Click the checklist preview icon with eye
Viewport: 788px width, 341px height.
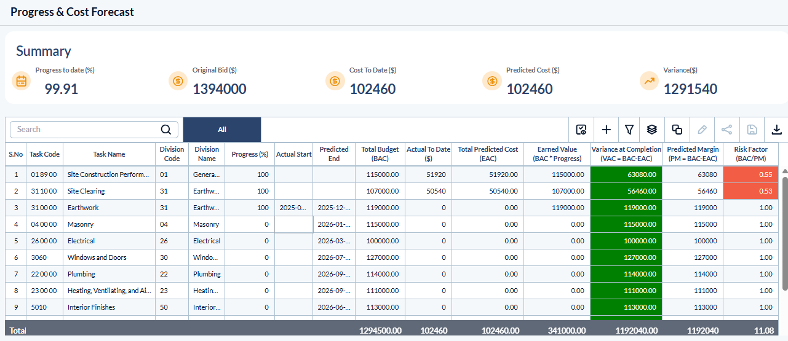[x=581, y=130]
